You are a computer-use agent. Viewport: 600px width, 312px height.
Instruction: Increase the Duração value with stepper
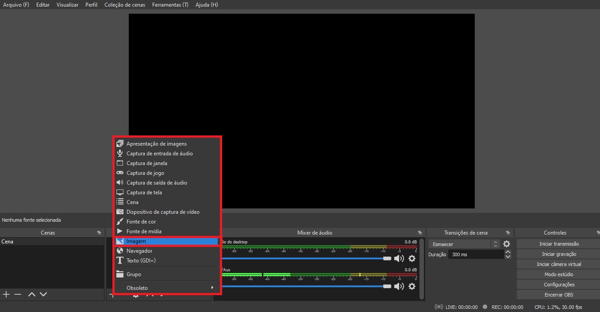point(508,252)
